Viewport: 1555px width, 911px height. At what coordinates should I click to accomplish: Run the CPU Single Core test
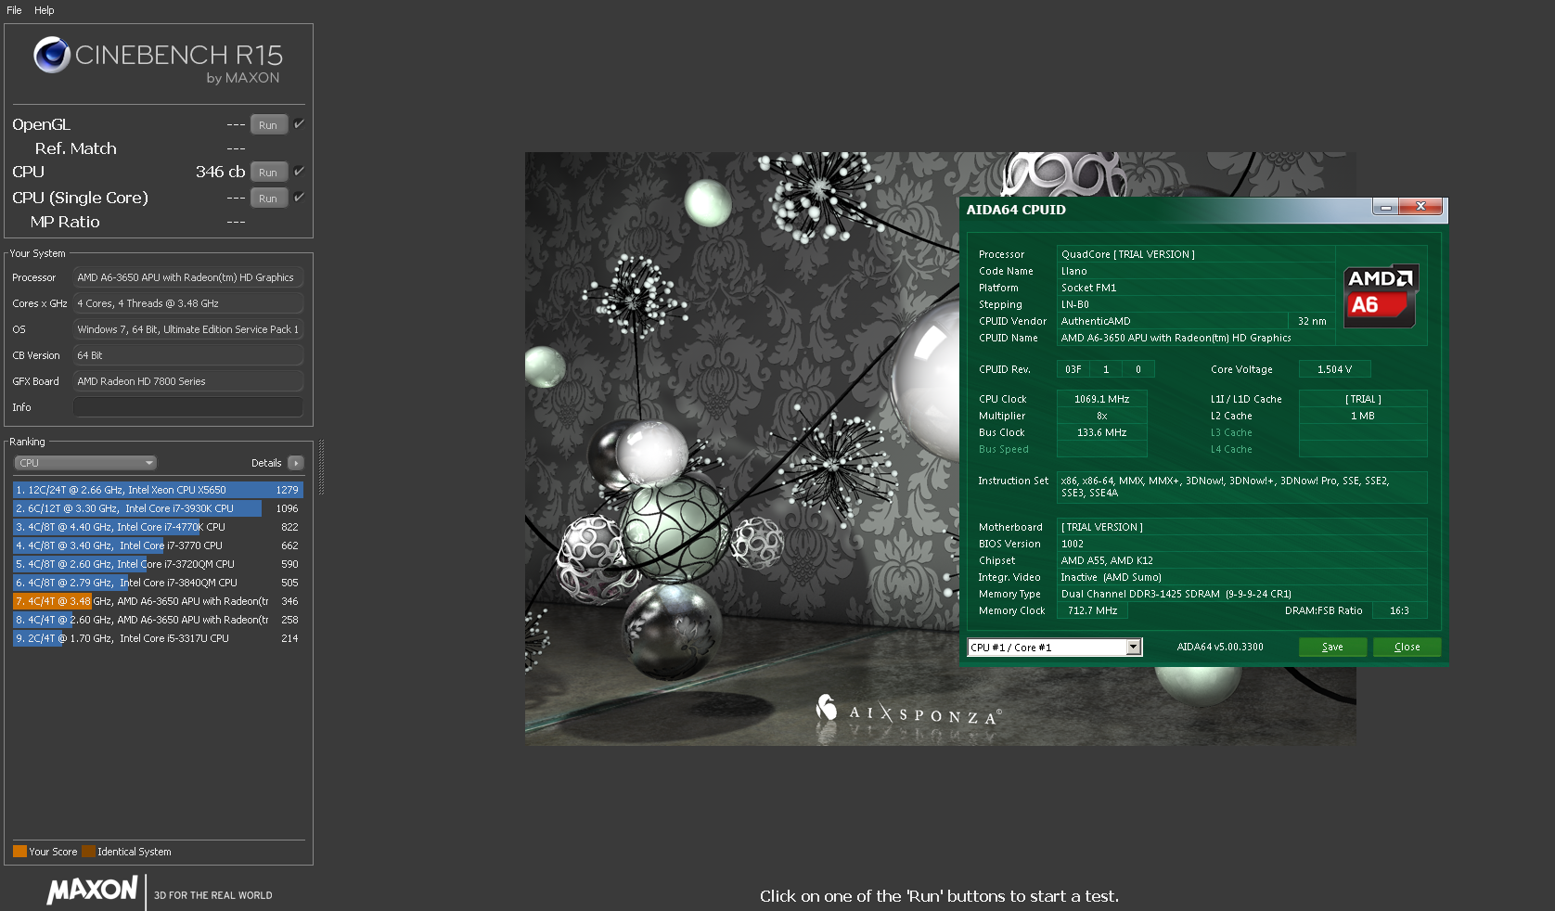[268, 199]
